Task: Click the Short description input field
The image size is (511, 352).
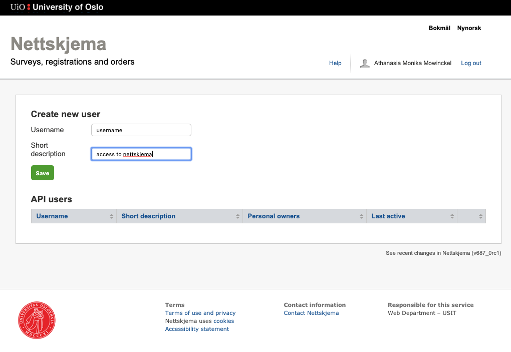Action: pos(141,154)
